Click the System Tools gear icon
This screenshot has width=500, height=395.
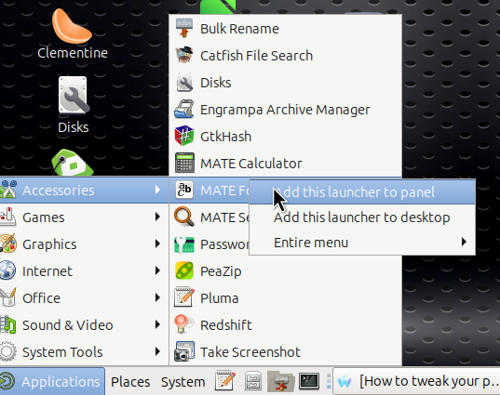click(7, 351)
